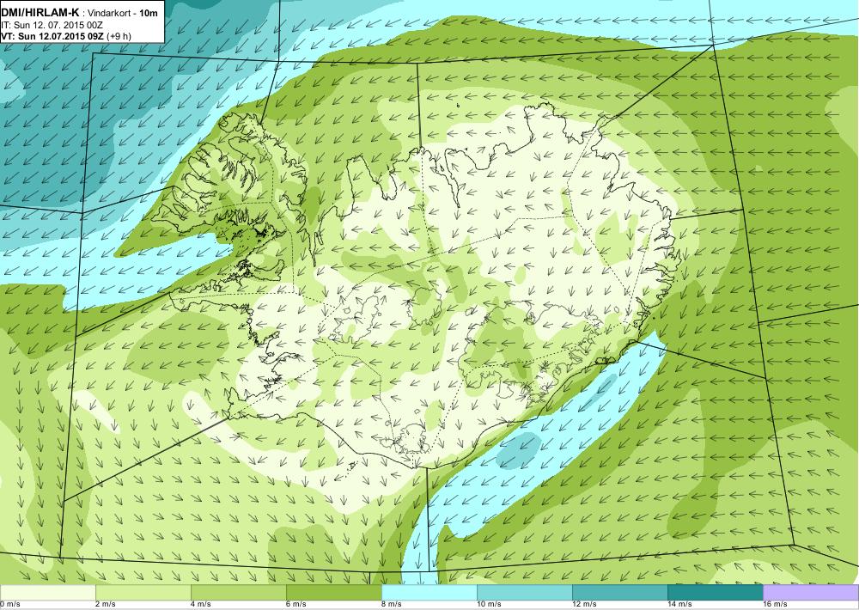Image resolution: width=859 pixels, height=610 pixels.
Task: Click the '6 m/s' legend label
Action: (x=296, y=605)
